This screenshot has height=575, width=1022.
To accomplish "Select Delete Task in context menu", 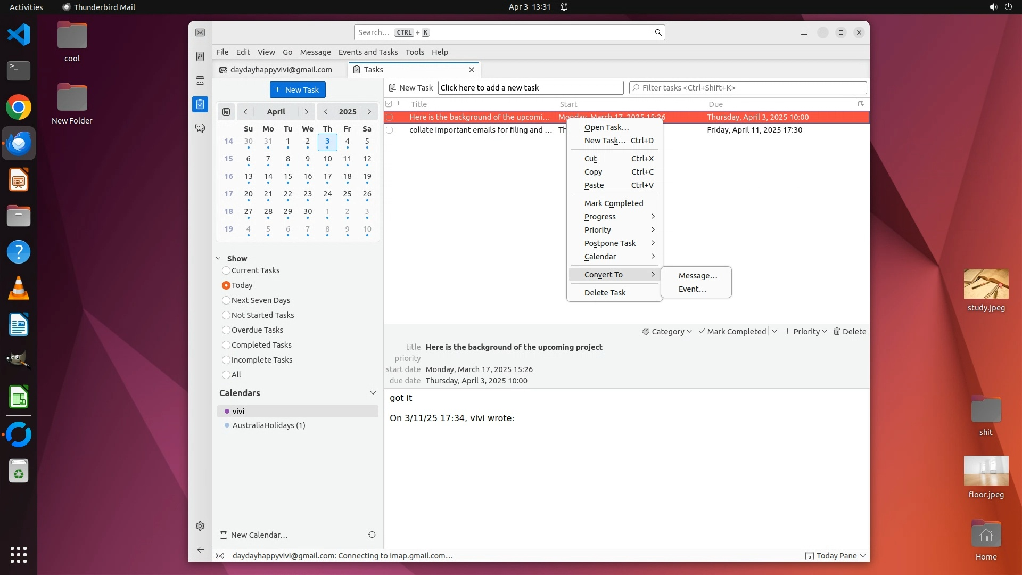I will [605, 293].
